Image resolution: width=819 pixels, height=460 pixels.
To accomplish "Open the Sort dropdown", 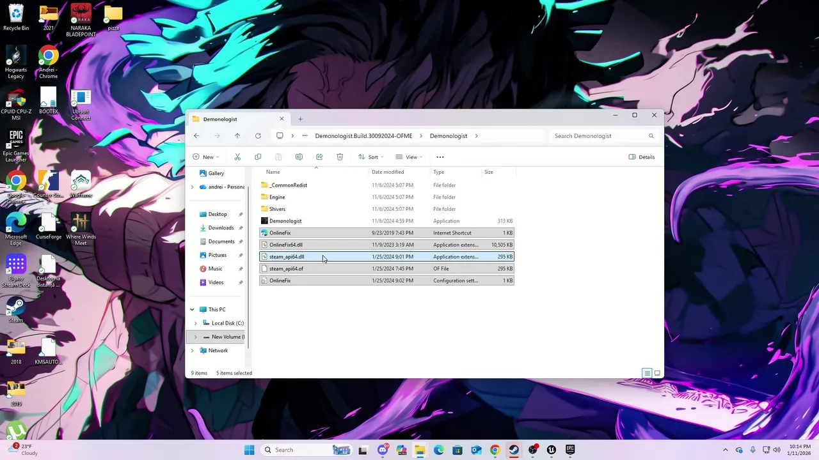I will coord(370,157).
